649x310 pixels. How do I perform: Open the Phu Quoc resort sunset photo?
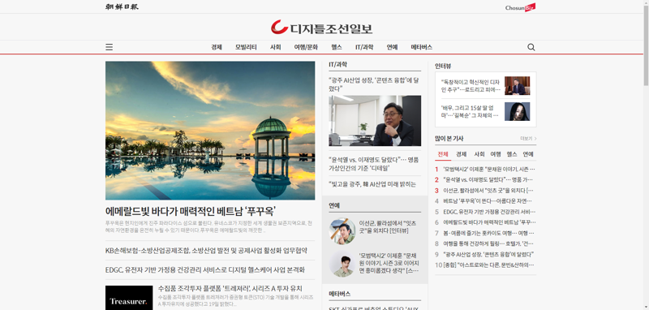(210, 131)
